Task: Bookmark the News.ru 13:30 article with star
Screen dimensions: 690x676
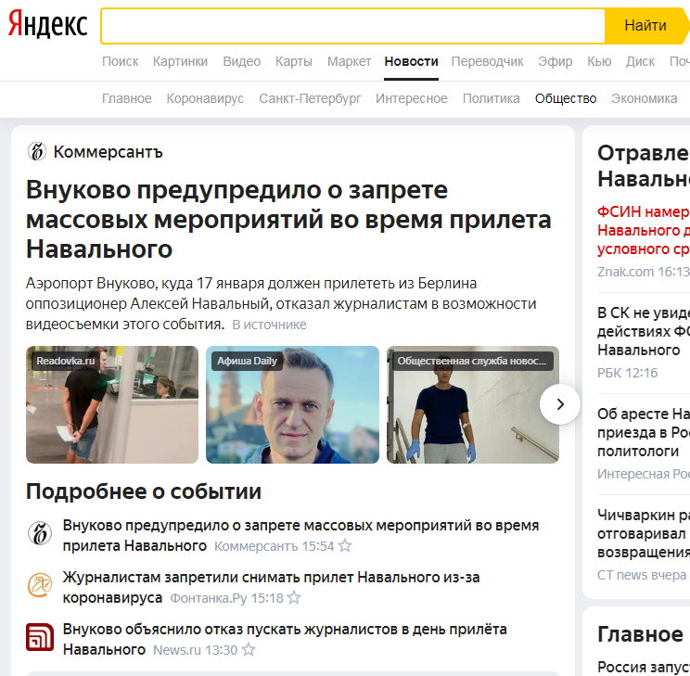Action: point(249,650)
